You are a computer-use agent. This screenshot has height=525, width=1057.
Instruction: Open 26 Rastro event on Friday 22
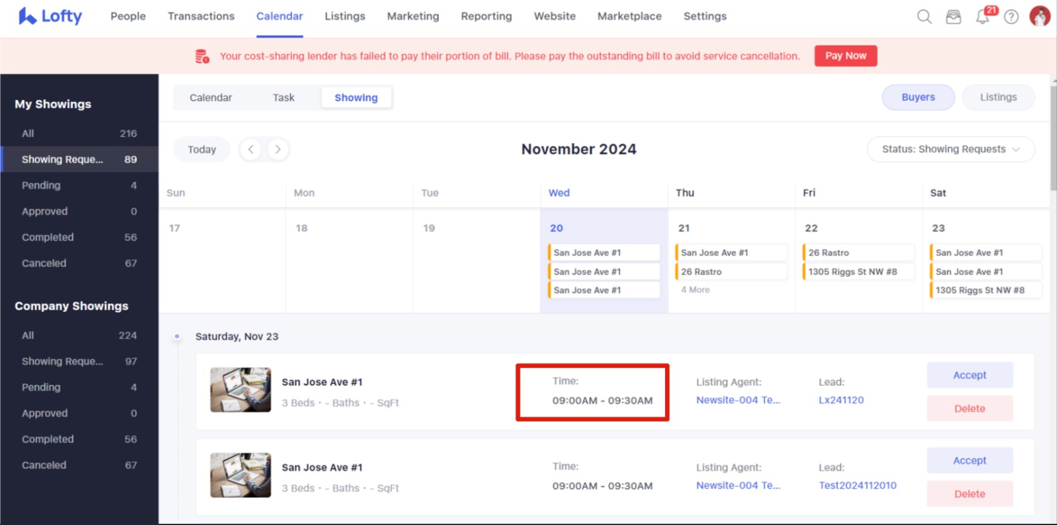(x=859, y=253)
